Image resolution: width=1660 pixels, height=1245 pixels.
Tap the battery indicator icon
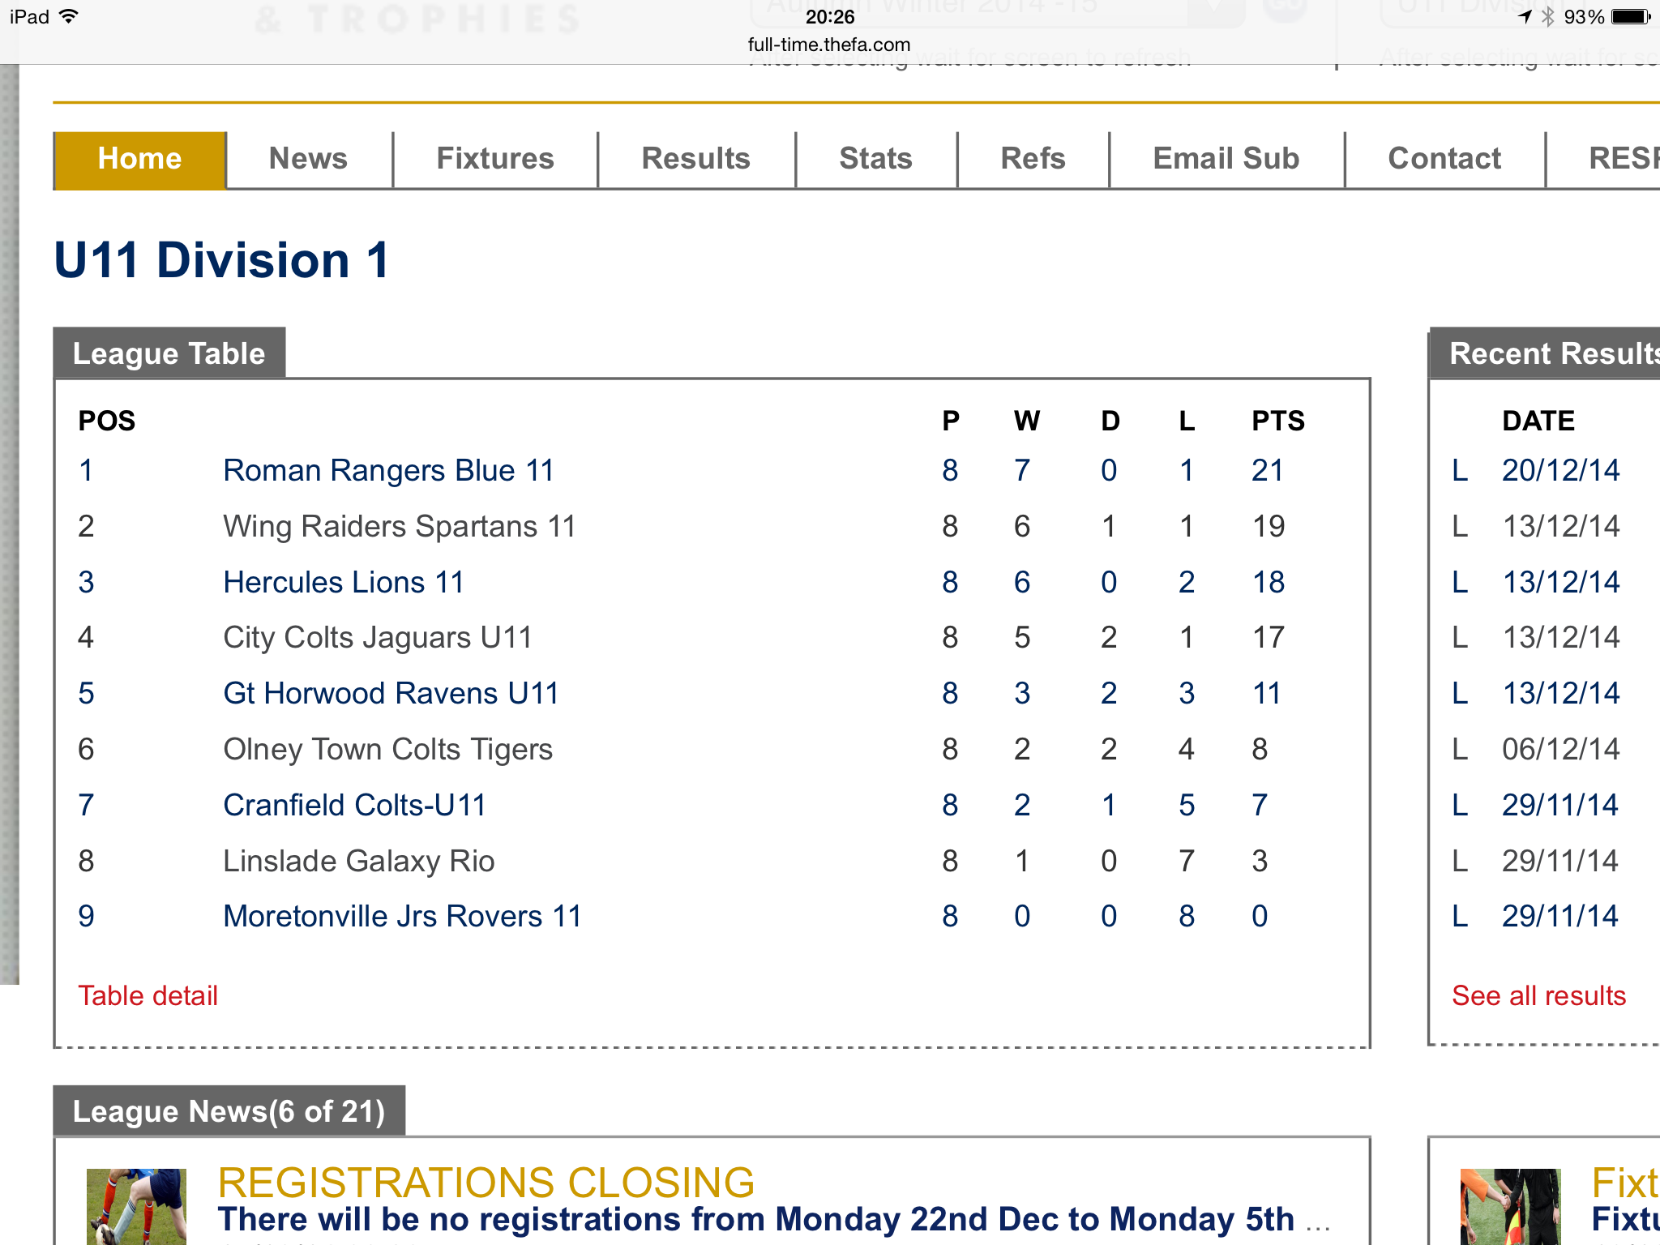[1631, 17]
